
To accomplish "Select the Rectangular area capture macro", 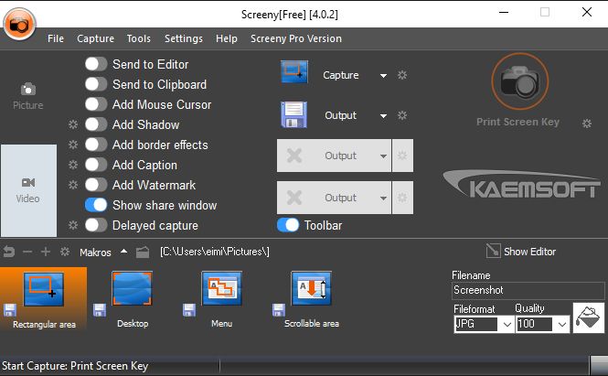I will (44, 299).
